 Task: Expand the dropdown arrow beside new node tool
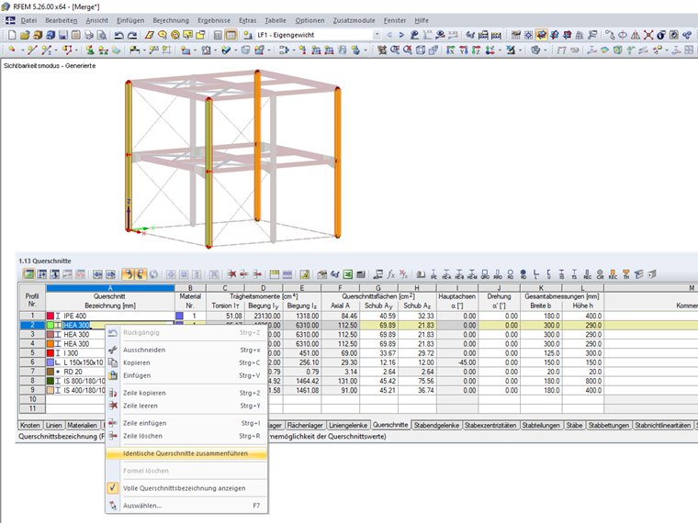tap(22, 50)
